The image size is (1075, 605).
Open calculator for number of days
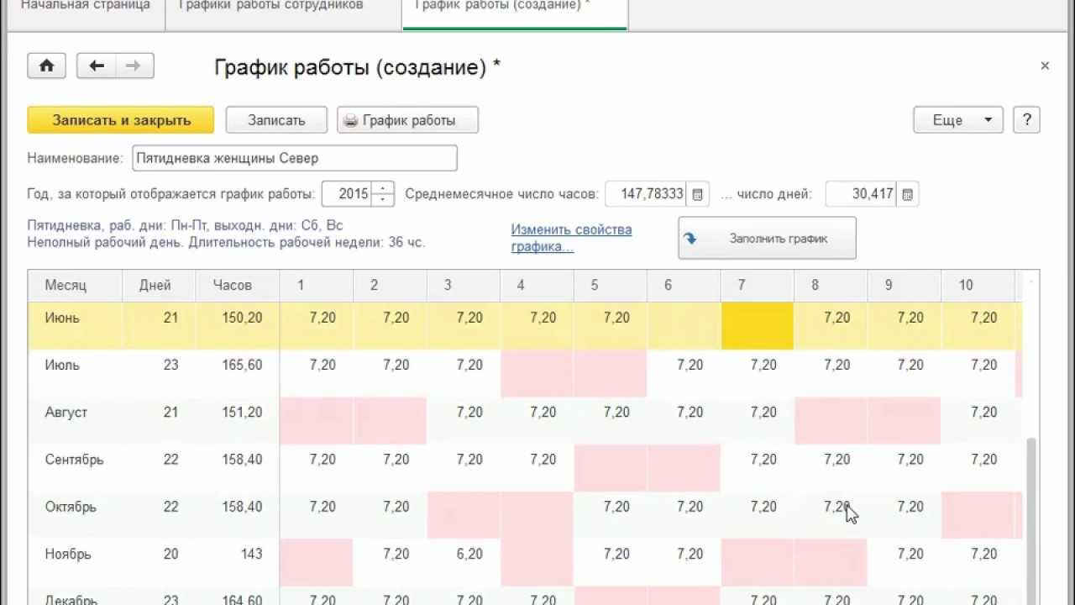907,194
